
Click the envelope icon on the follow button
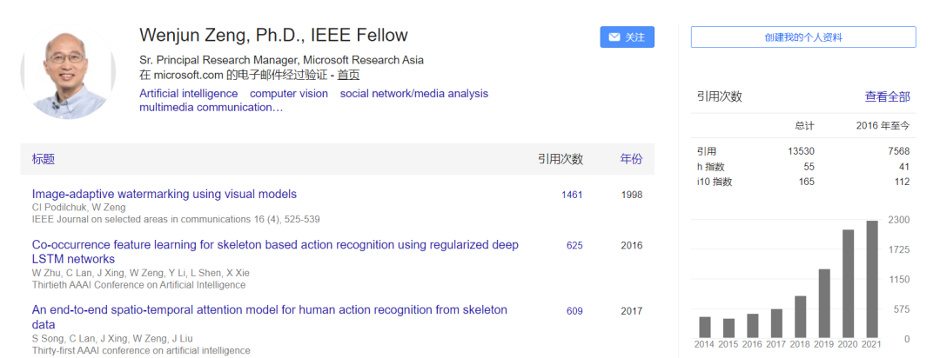pyautogui.click(x=614, y=37)
